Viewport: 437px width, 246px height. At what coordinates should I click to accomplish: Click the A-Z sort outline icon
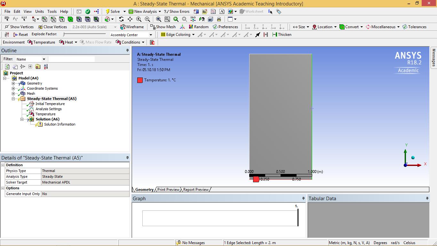pos(46,67)
